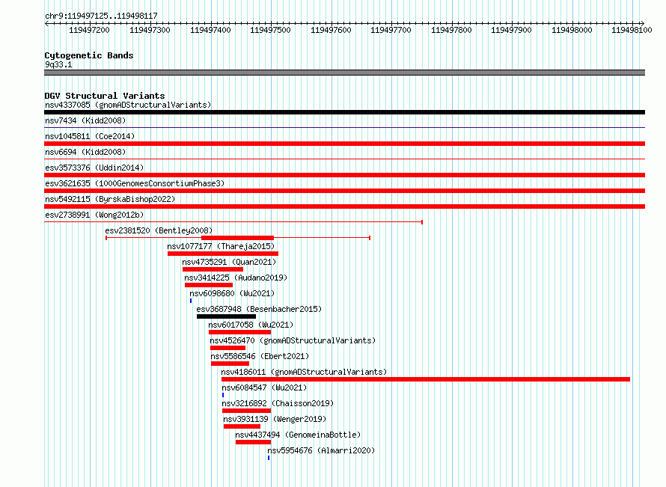Click ruler position 119498000
Screen dimensions: 666x487
click(572, 30)
